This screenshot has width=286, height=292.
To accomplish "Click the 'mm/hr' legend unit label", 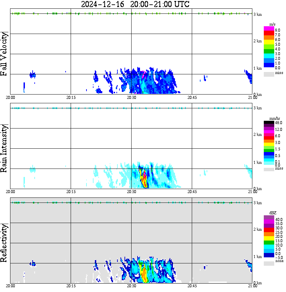I will pos(275,118).
